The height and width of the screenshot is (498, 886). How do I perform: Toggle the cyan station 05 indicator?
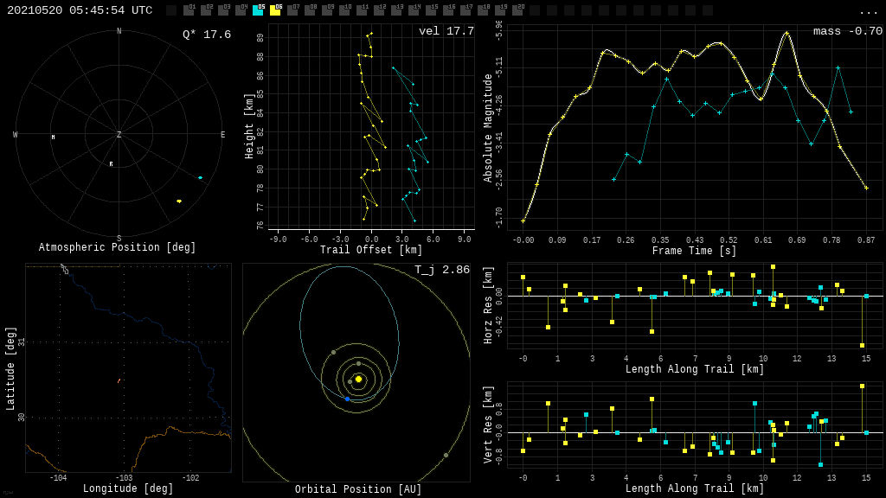pos(258,10)
